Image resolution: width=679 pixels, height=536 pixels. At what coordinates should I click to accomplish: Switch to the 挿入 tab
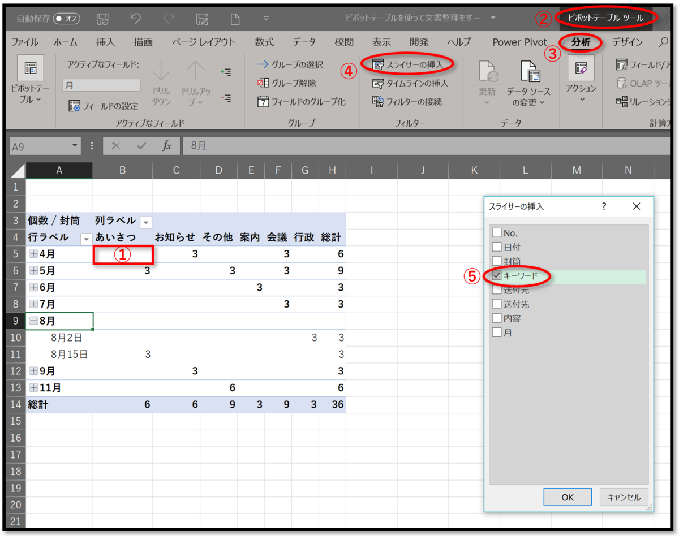click(105, 42)
